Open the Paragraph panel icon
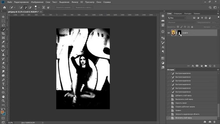Screen dimensions: 220x124 pos(163,52)
